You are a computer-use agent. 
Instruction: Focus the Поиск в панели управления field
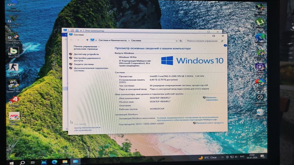pos(204,41)
